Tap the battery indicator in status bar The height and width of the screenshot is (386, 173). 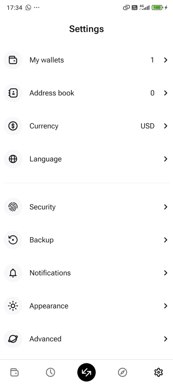coord(157,7)
